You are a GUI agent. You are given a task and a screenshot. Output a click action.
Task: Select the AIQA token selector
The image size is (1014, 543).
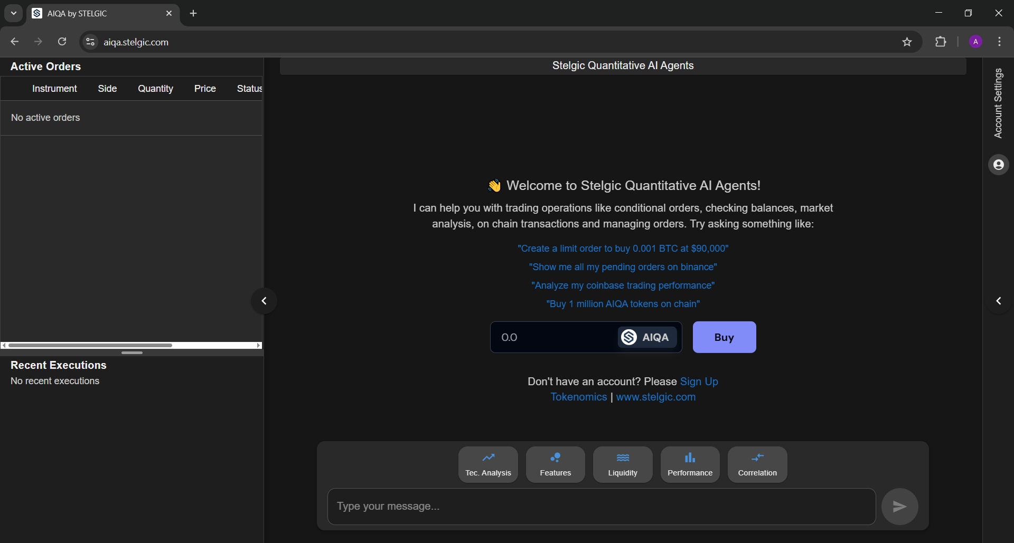tap(647, 337)
